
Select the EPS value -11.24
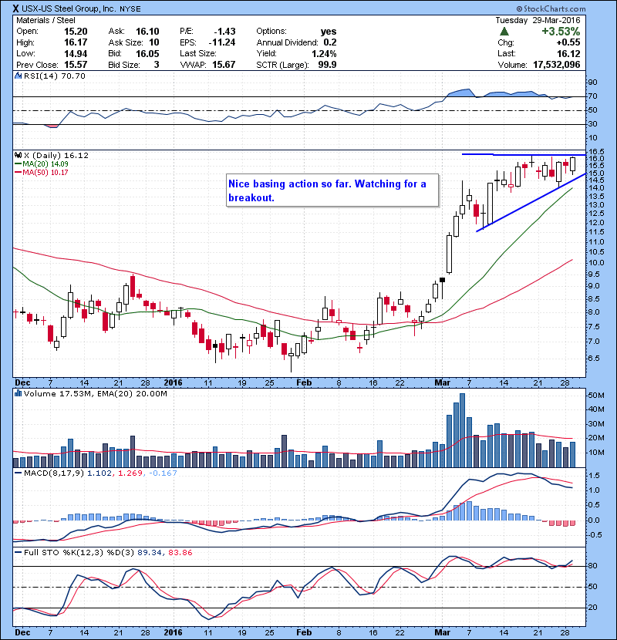[x=222, y=42]
